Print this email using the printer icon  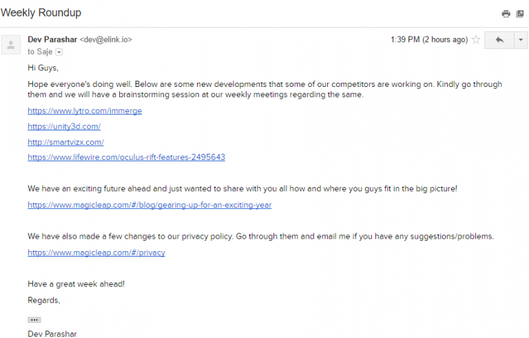[x=506, y=14]
